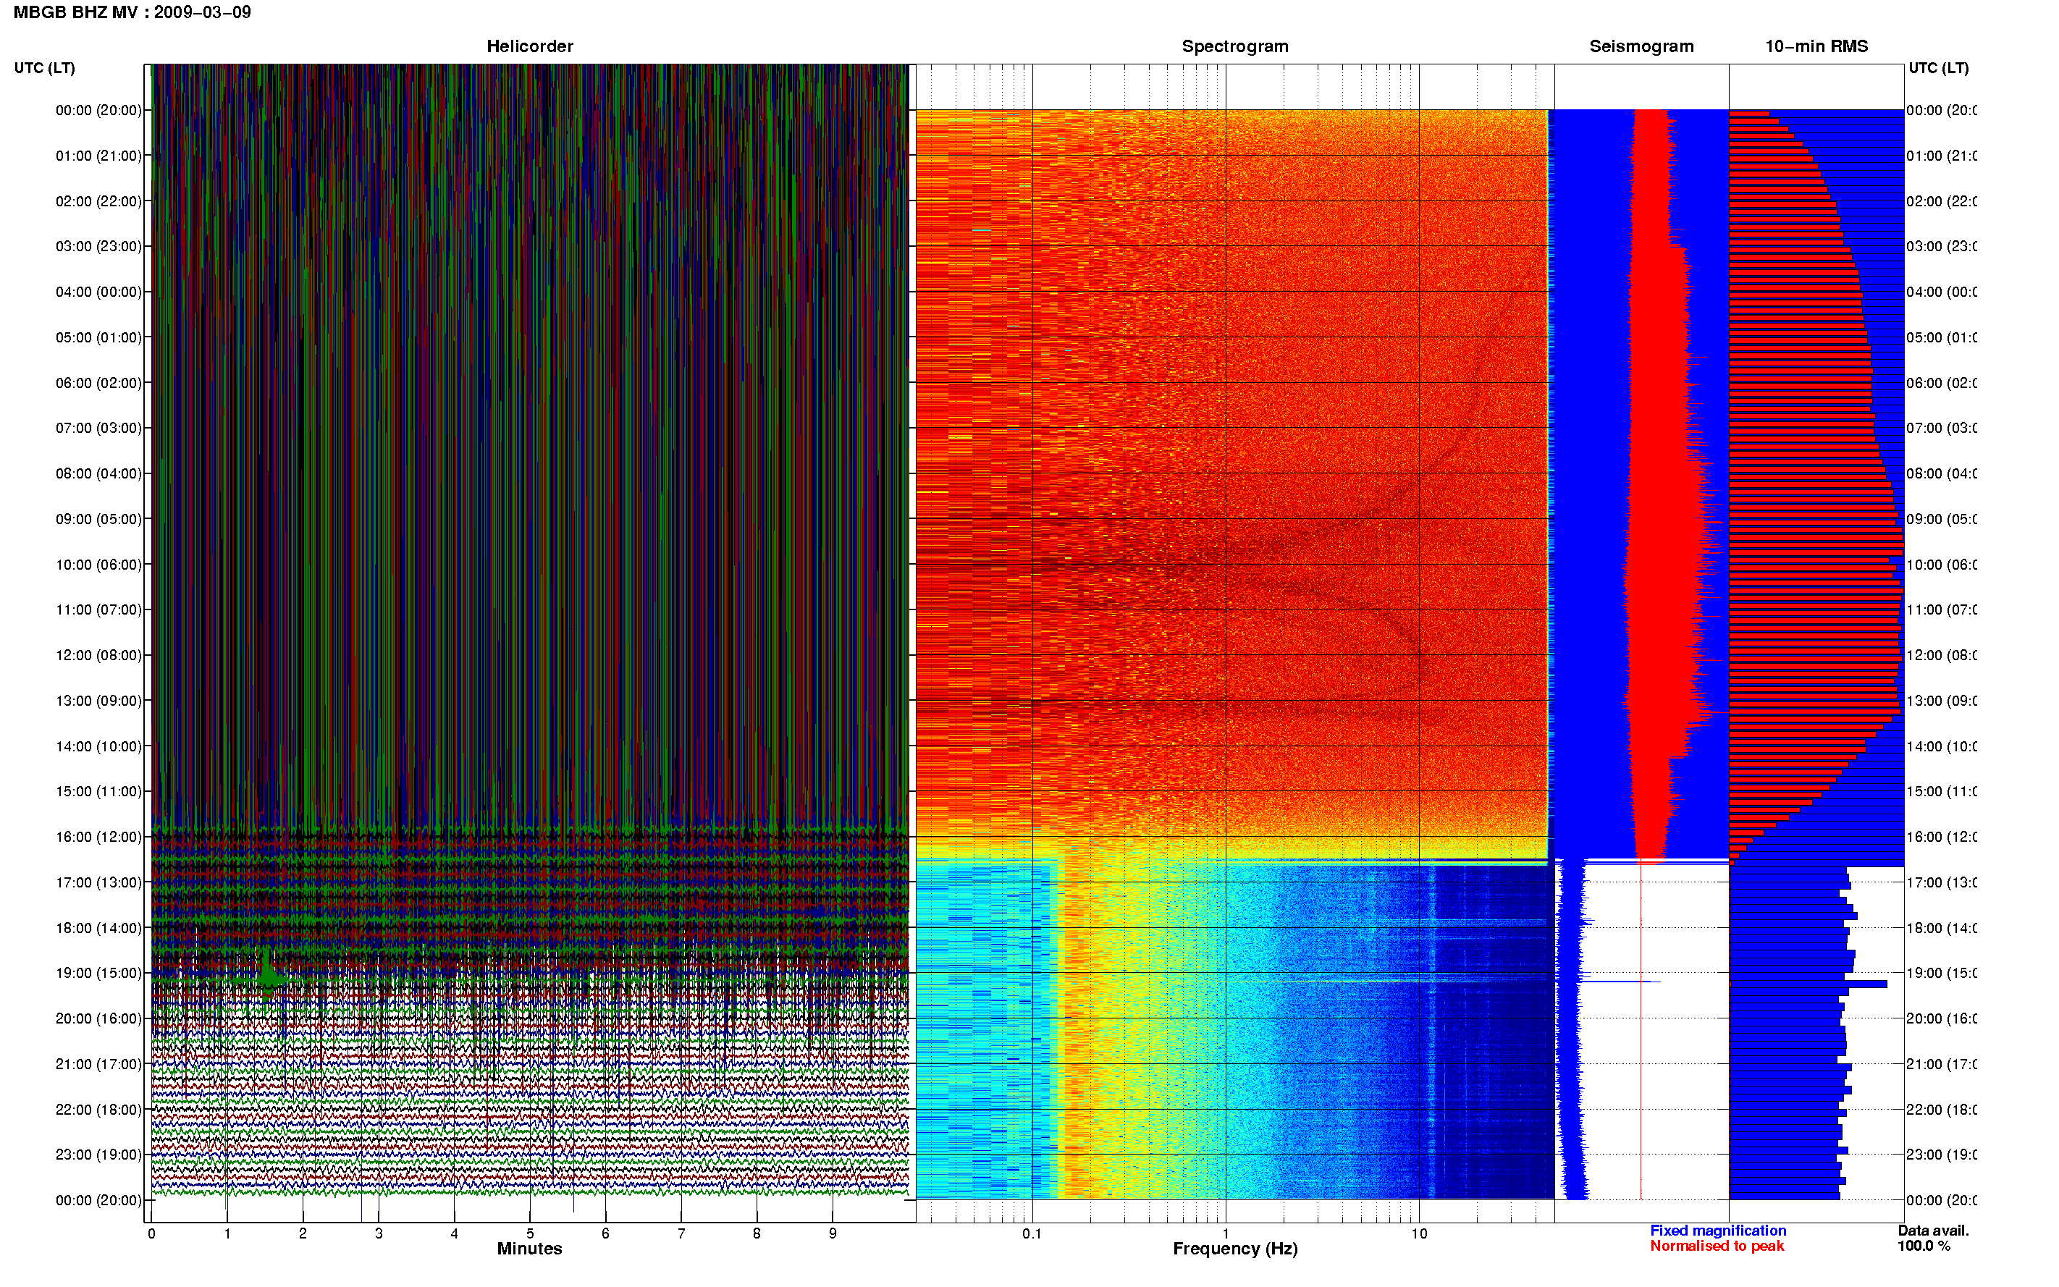
Task: Click the left '11:00 (07:00)' time label
Action: click(x=98, y=610)
